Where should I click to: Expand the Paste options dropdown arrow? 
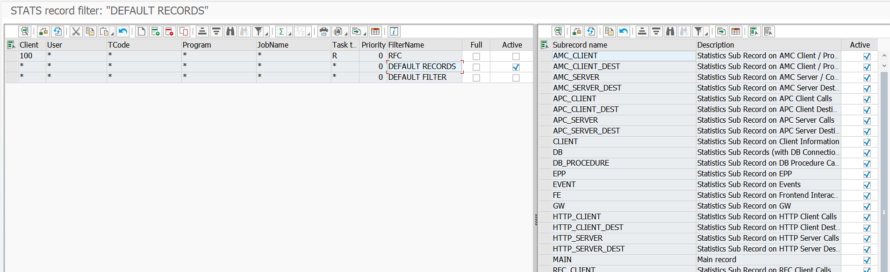point(113,33)
